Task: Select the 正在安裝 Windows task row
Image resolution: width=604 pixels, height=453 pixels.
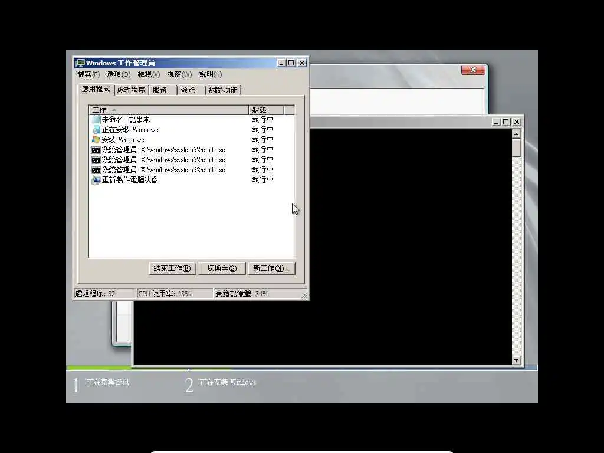Action: 192,130
